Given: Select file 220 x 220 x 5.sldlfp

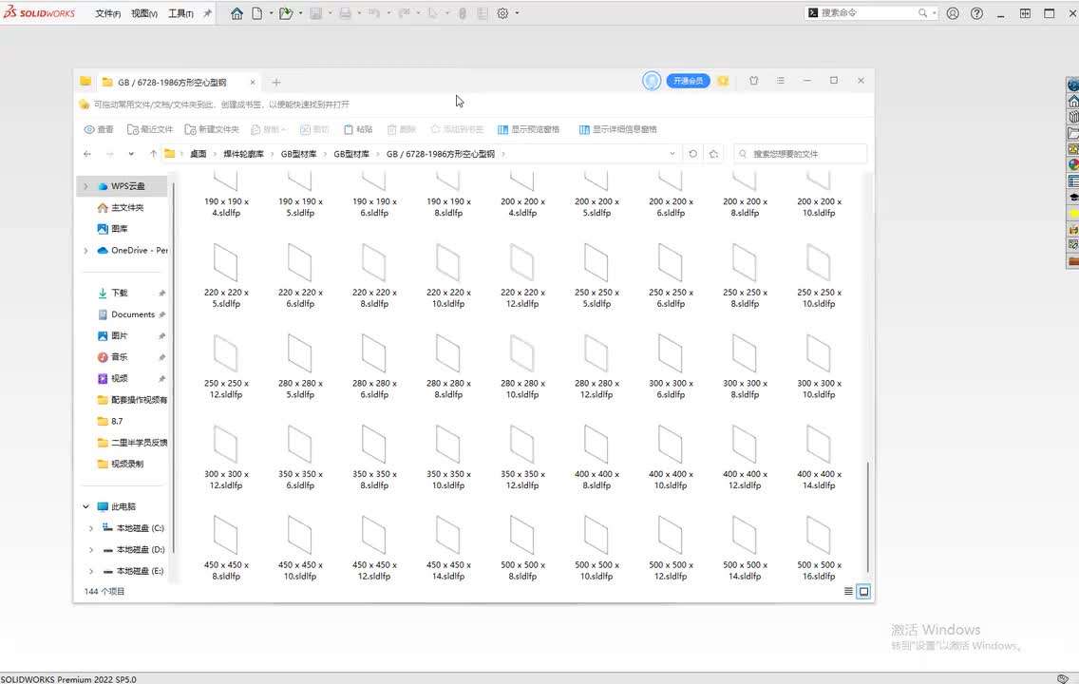Looking at the screenshot, I should pyautogui.click(x=226, y=275).
